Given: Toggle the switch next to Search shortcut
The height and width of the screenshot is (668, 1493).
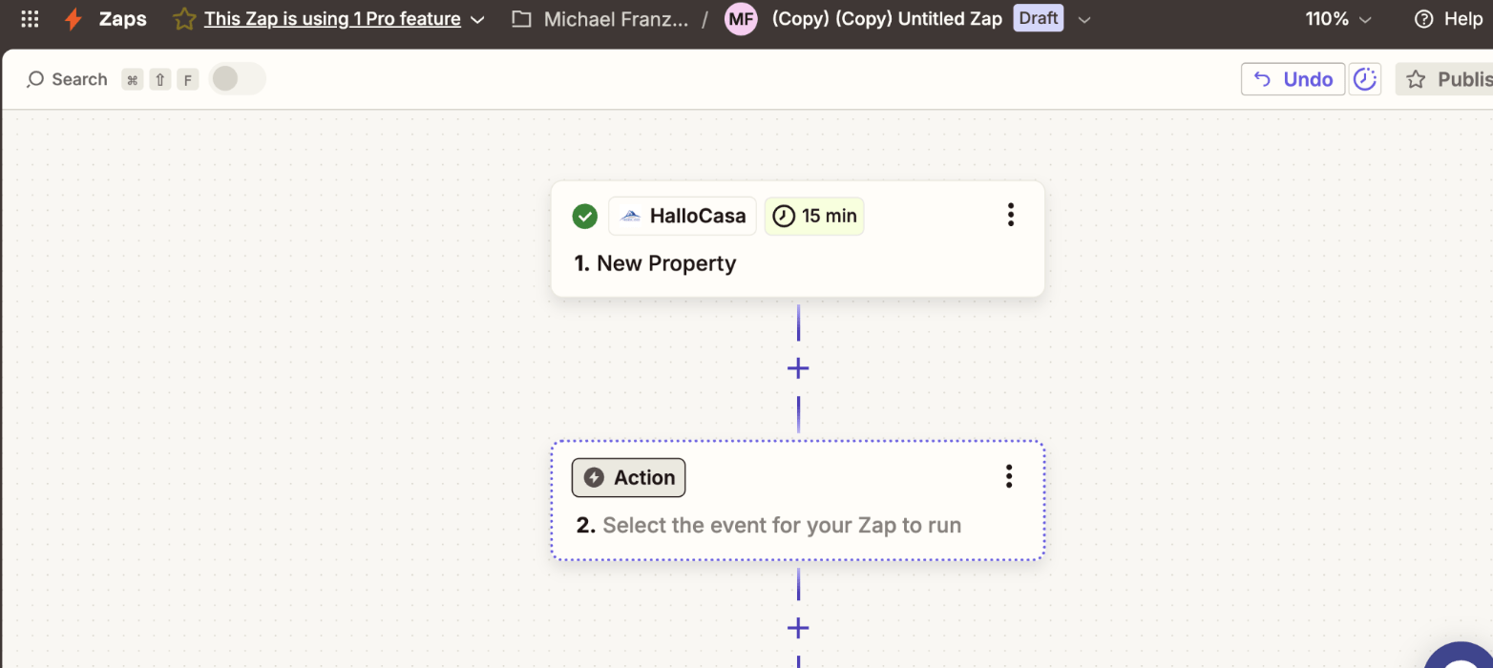Looking at the screenshot, I should 237,79.
